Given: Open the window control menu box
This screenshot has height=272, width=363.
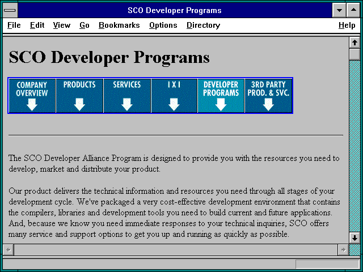Looking at the screenshot, I should (x=10, y=10).
